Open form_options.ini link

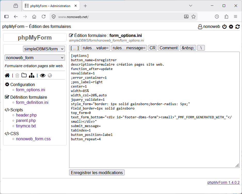pyautogui.click(x=30, y=90)
